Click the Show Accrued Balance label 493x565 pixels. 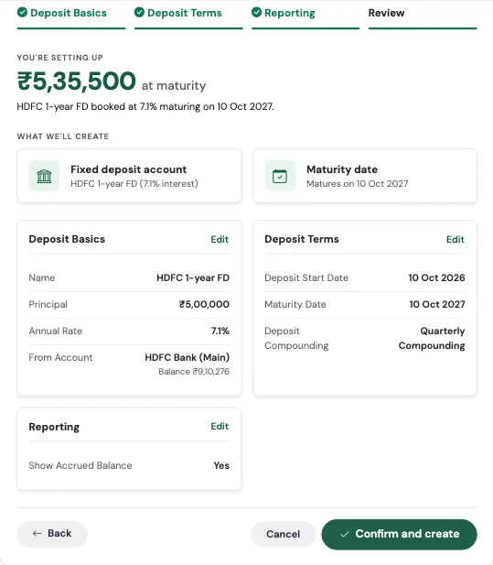point(80,465)
